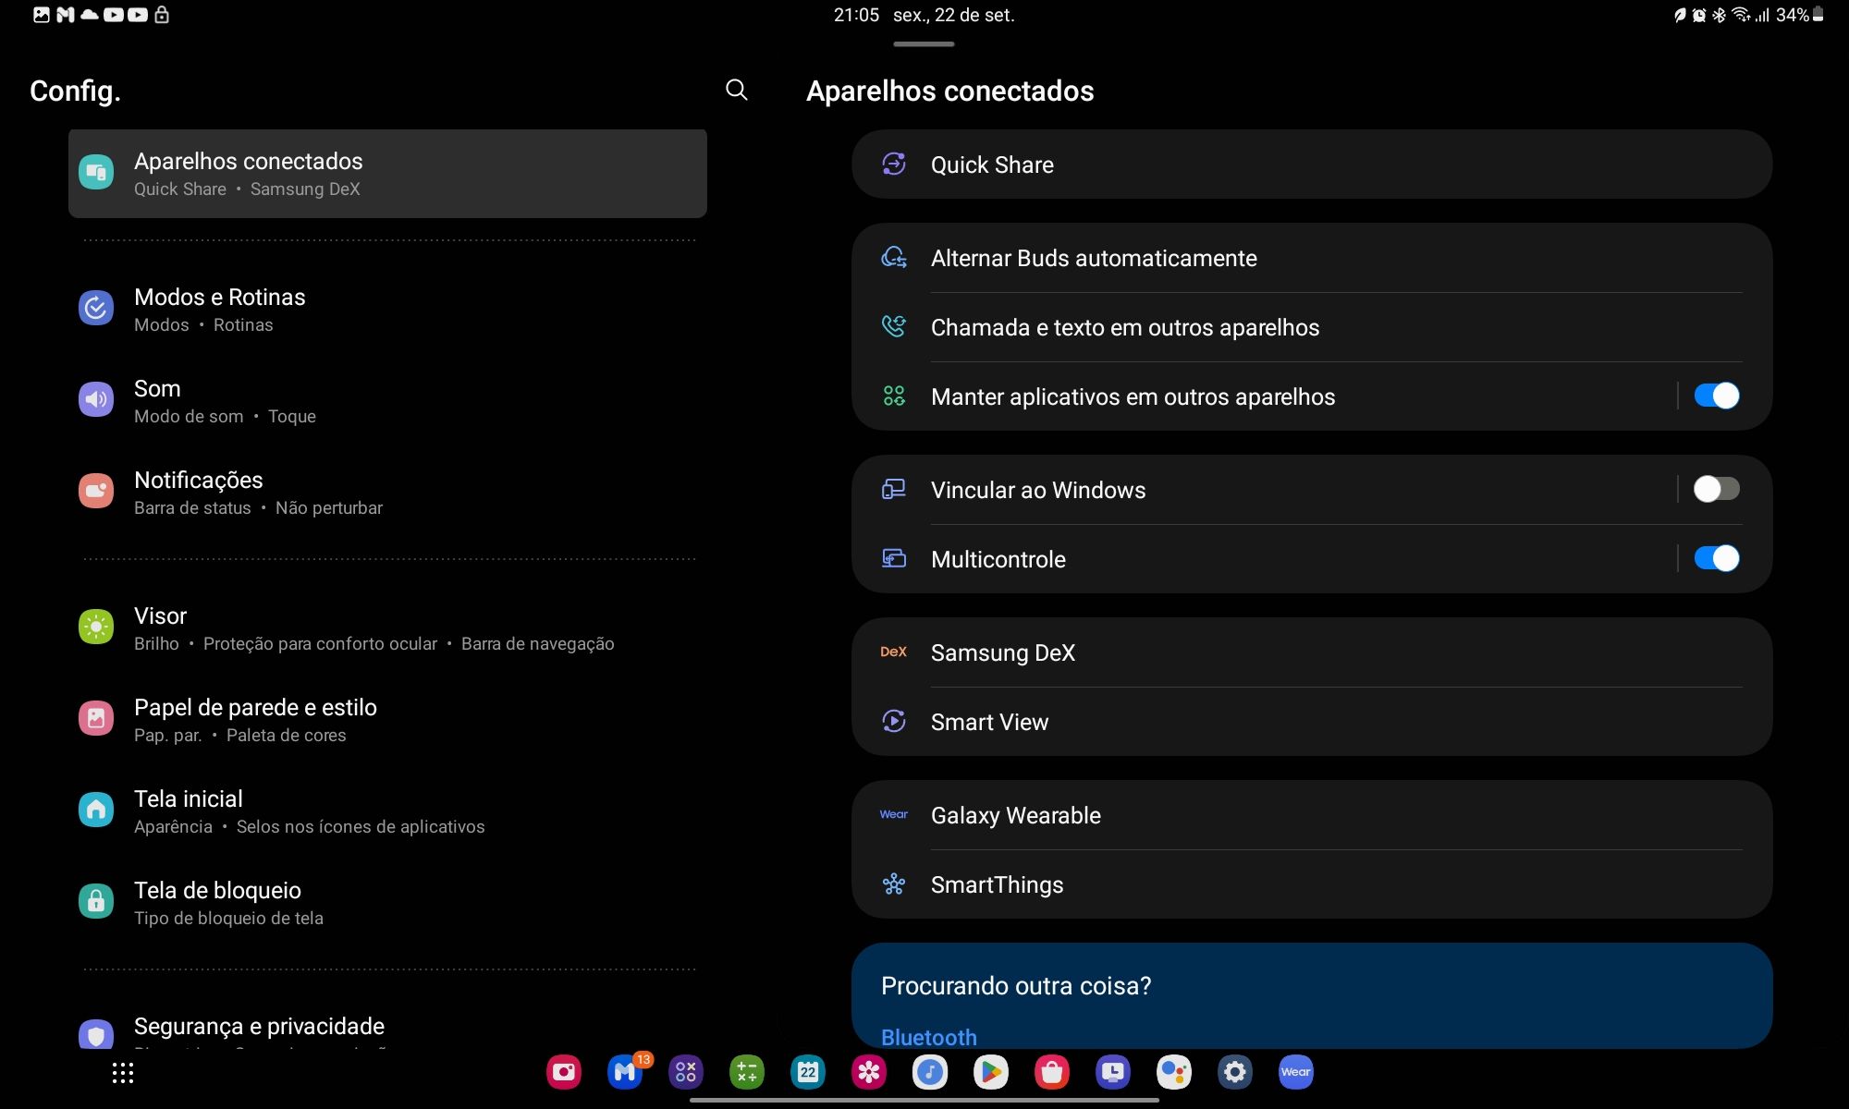This screenshot has height=1109, width=1849.
Task: Open Som settings
Action: [x=387, y=401]
